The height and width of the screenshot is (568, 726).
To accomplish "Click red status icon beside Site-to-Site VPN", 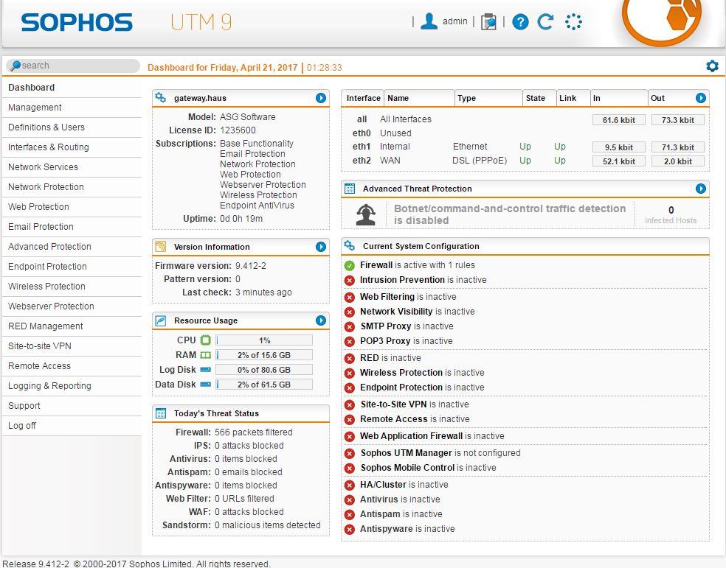I will tap(350, 405).
